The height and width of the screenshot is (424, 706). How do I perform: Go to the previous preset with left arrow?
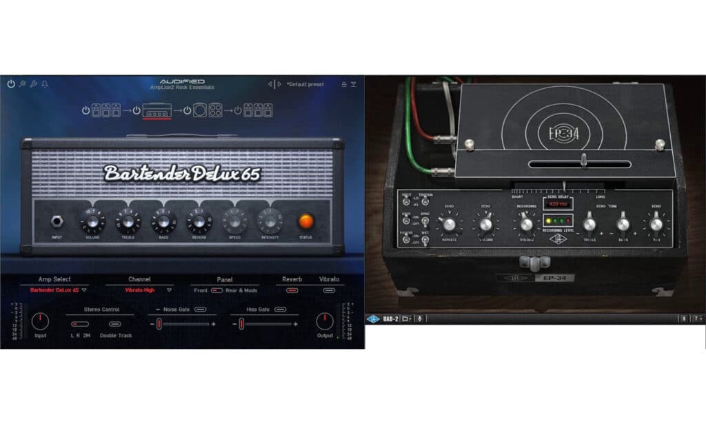click(x=270, y=84)
